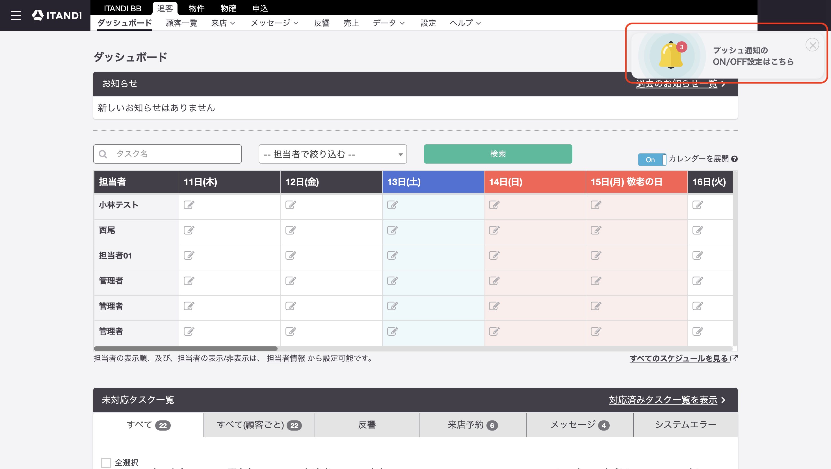This screenshot has height=469, width=831.
Task: Open 対応済みタスク一覧を表示 link
Action: point(667,400)
